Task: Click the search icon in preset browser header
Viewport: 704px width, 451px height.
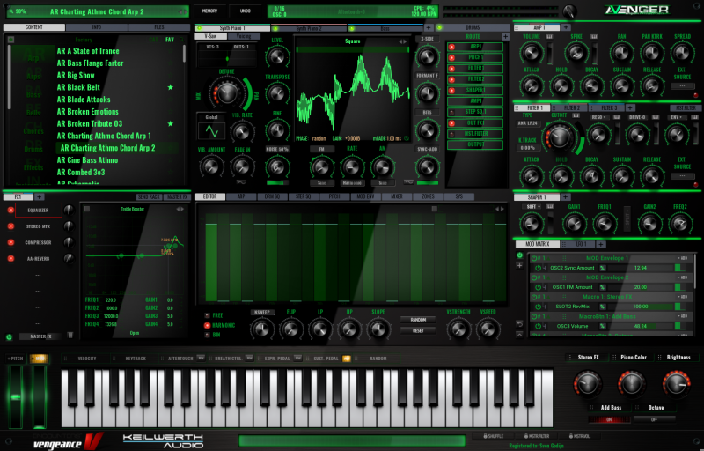Action: click(182, 40)
